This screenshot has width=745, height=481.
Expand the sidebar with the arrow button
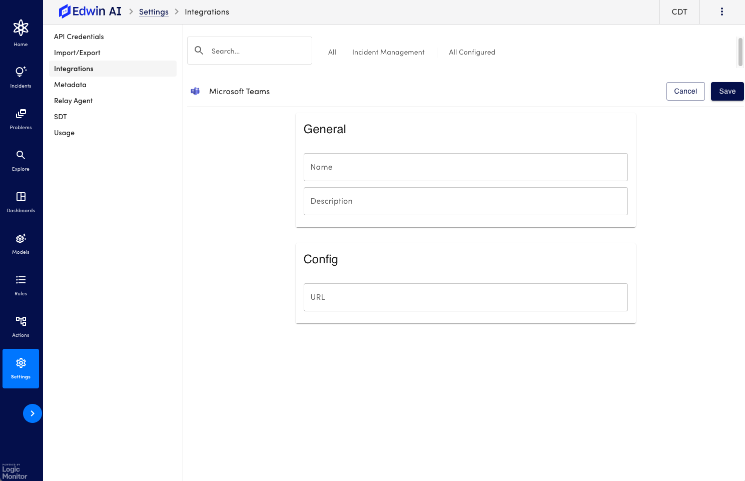click(33, 413)
